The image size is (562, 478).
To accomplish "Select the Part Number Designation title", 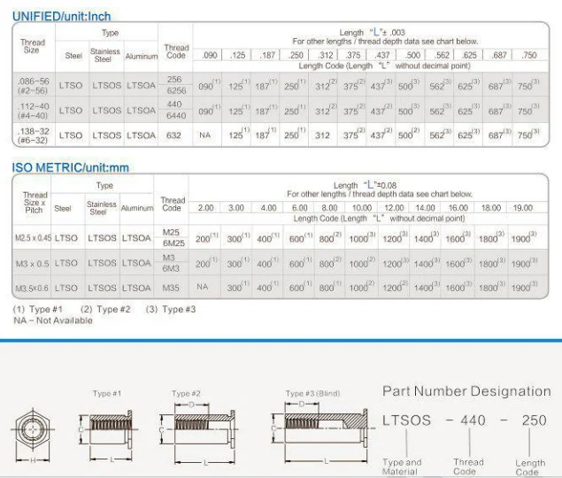I will (466, 391).
